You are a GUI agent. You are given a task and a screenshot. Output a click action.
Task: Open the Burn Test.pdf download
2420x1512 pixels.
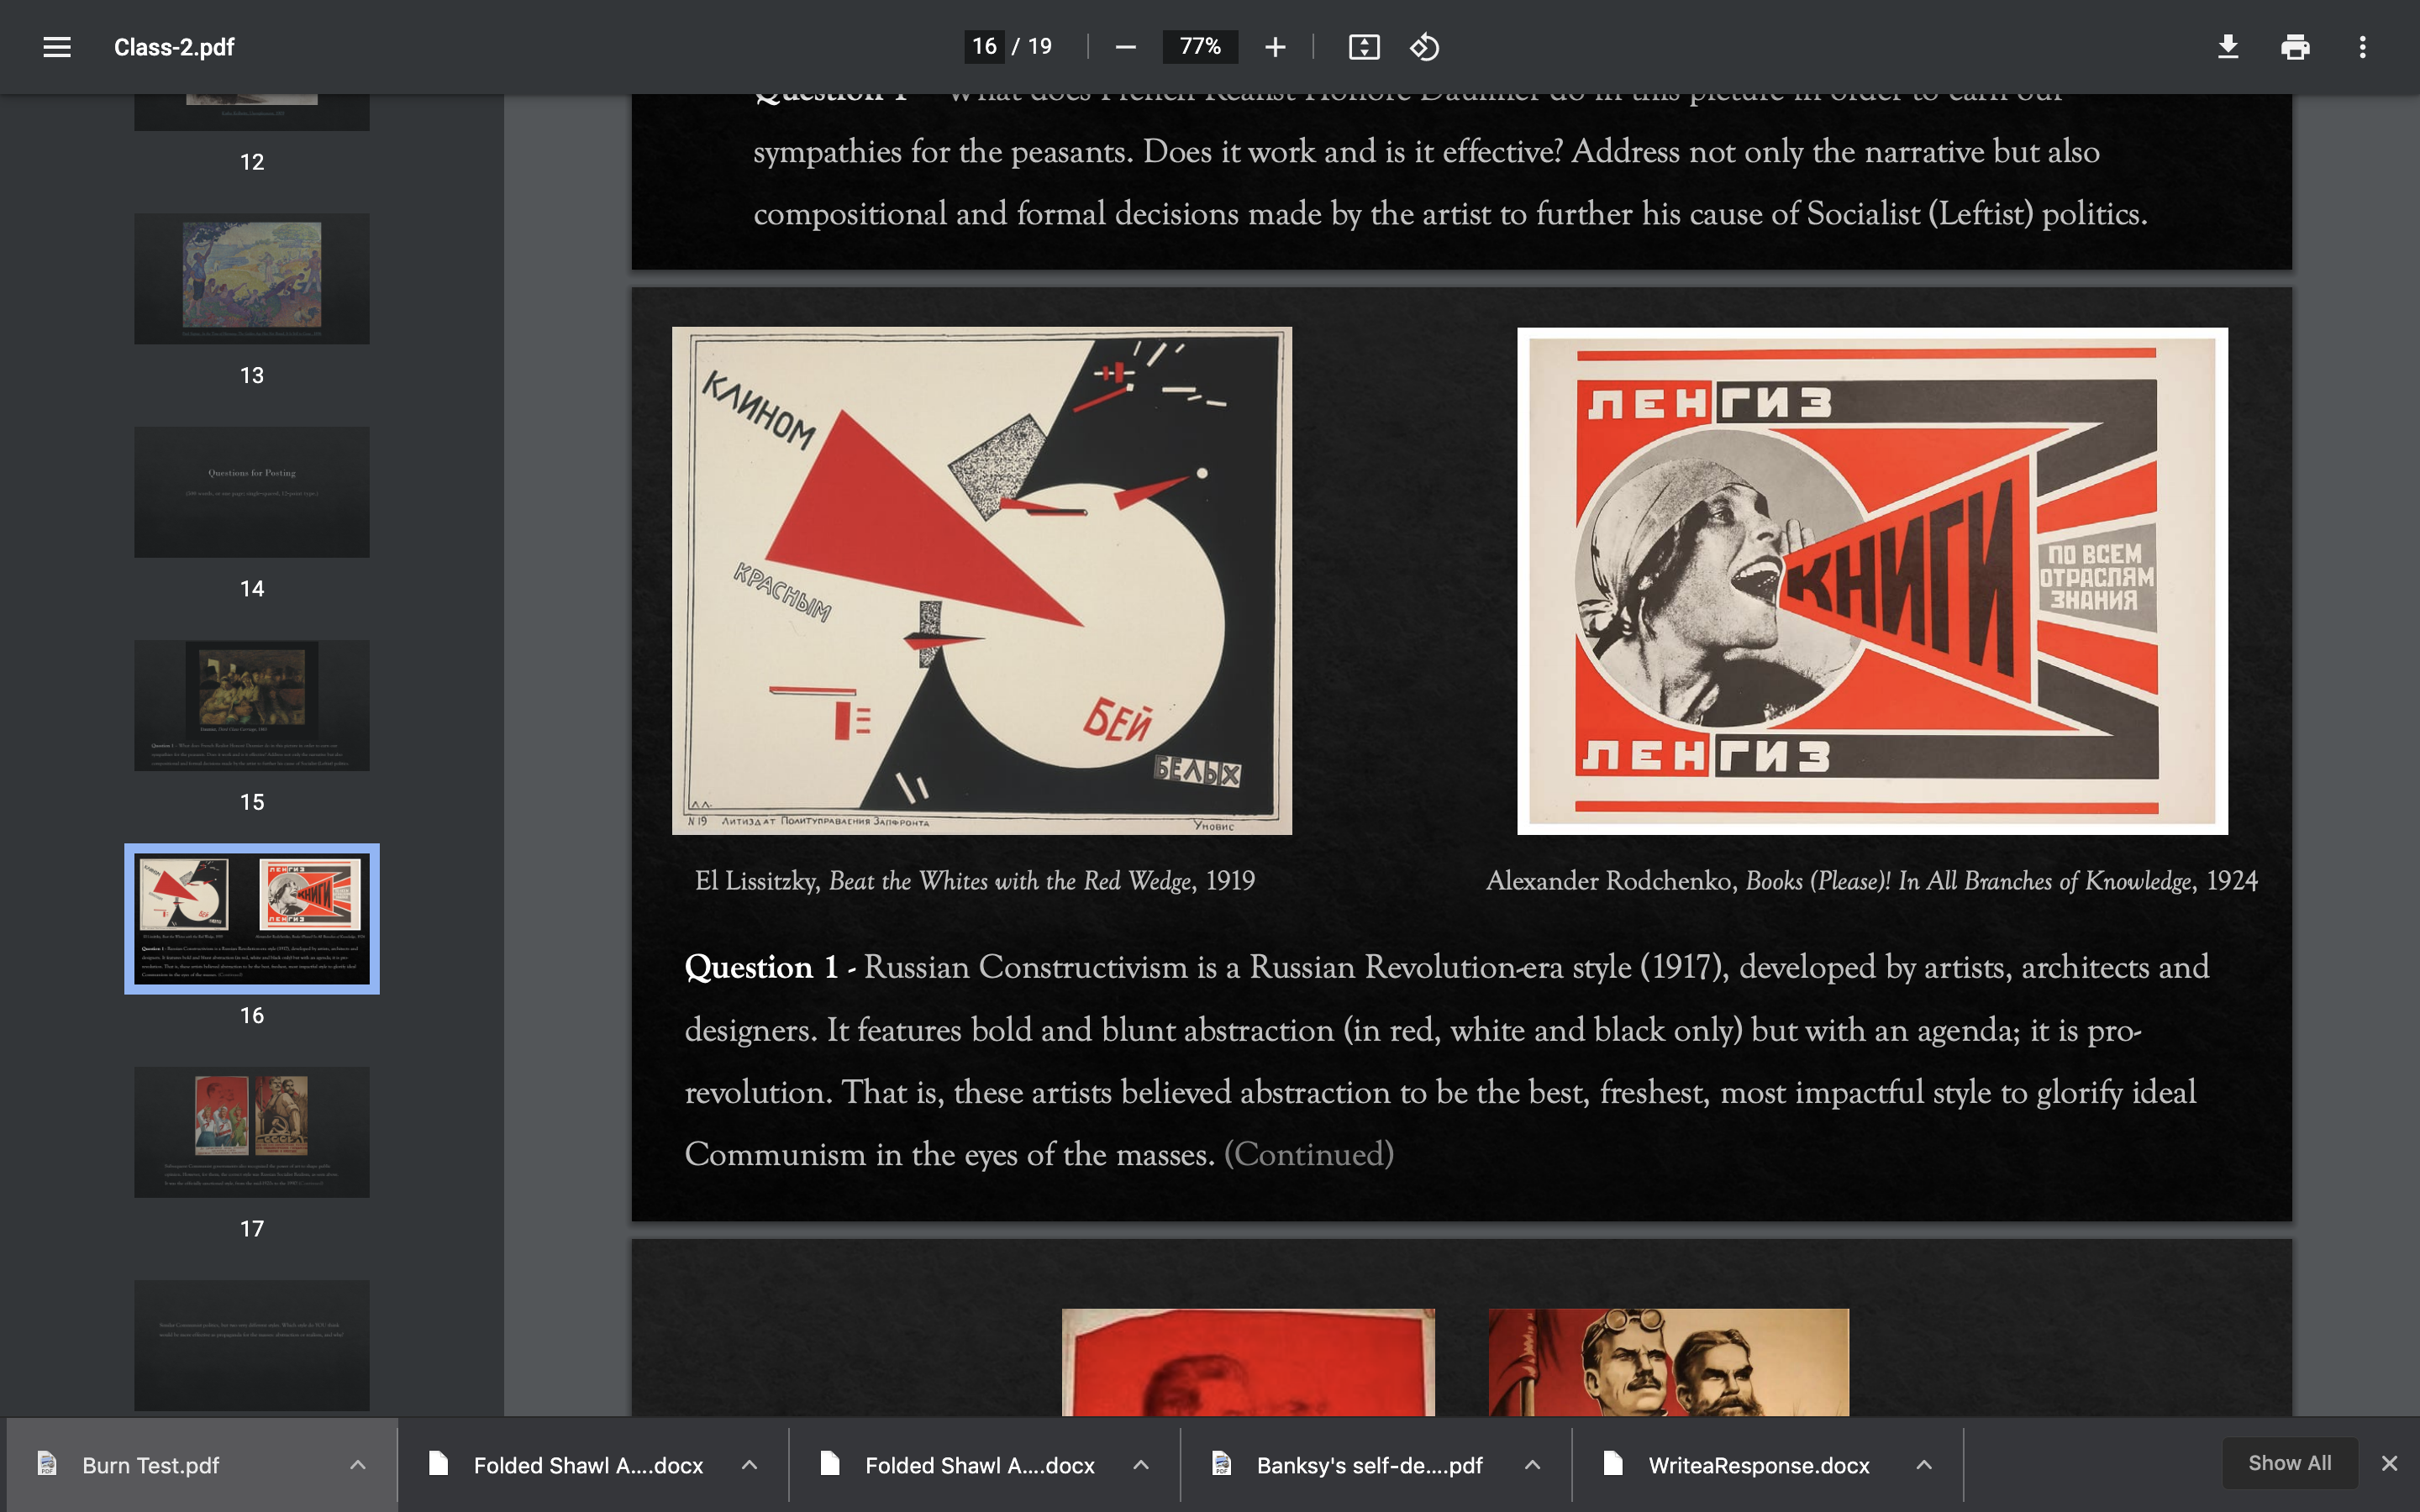click(150, 1465)
